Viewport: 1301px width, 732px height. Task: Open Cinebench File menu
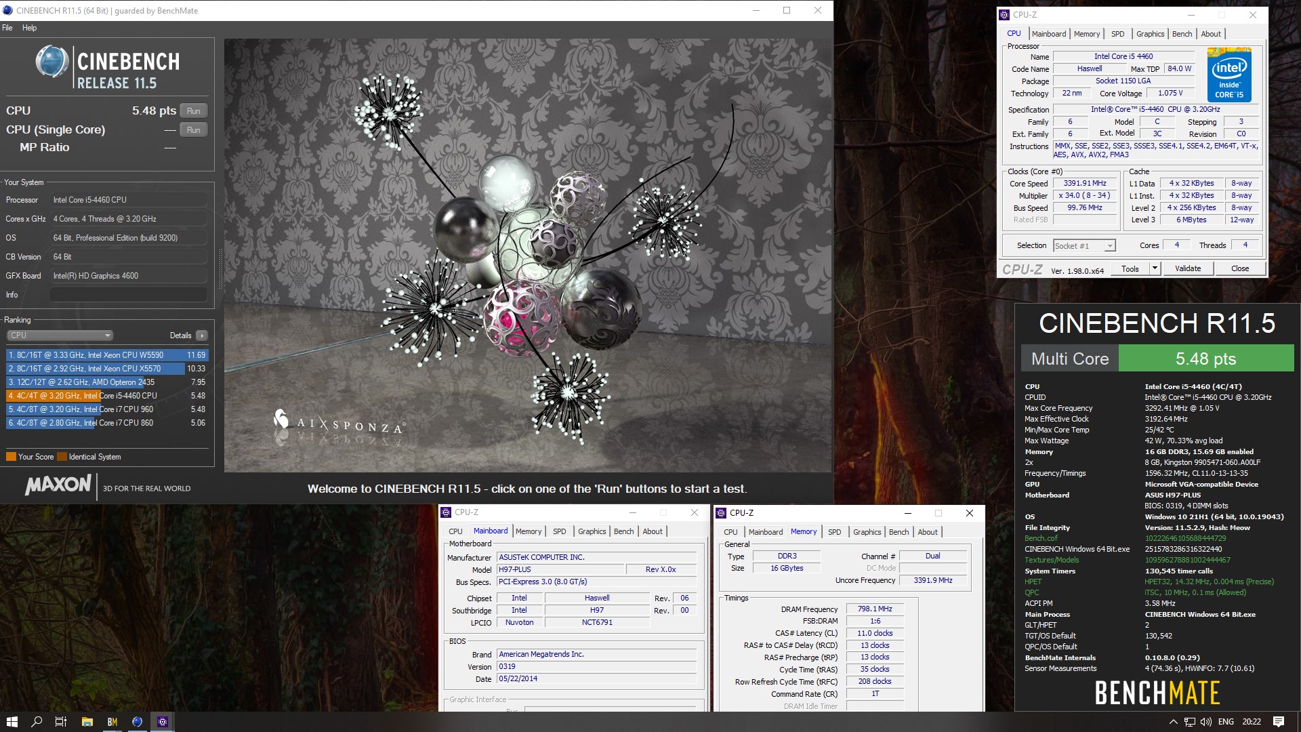click(x=7, y=28)
